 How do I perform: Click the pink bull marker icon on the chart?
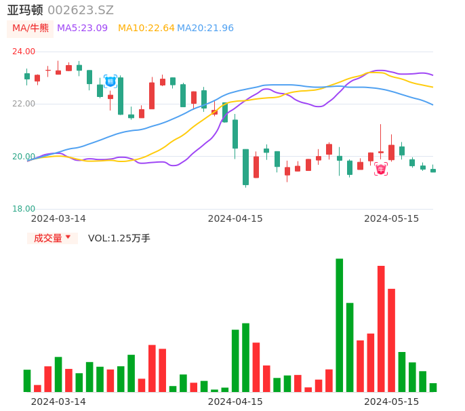381,169
